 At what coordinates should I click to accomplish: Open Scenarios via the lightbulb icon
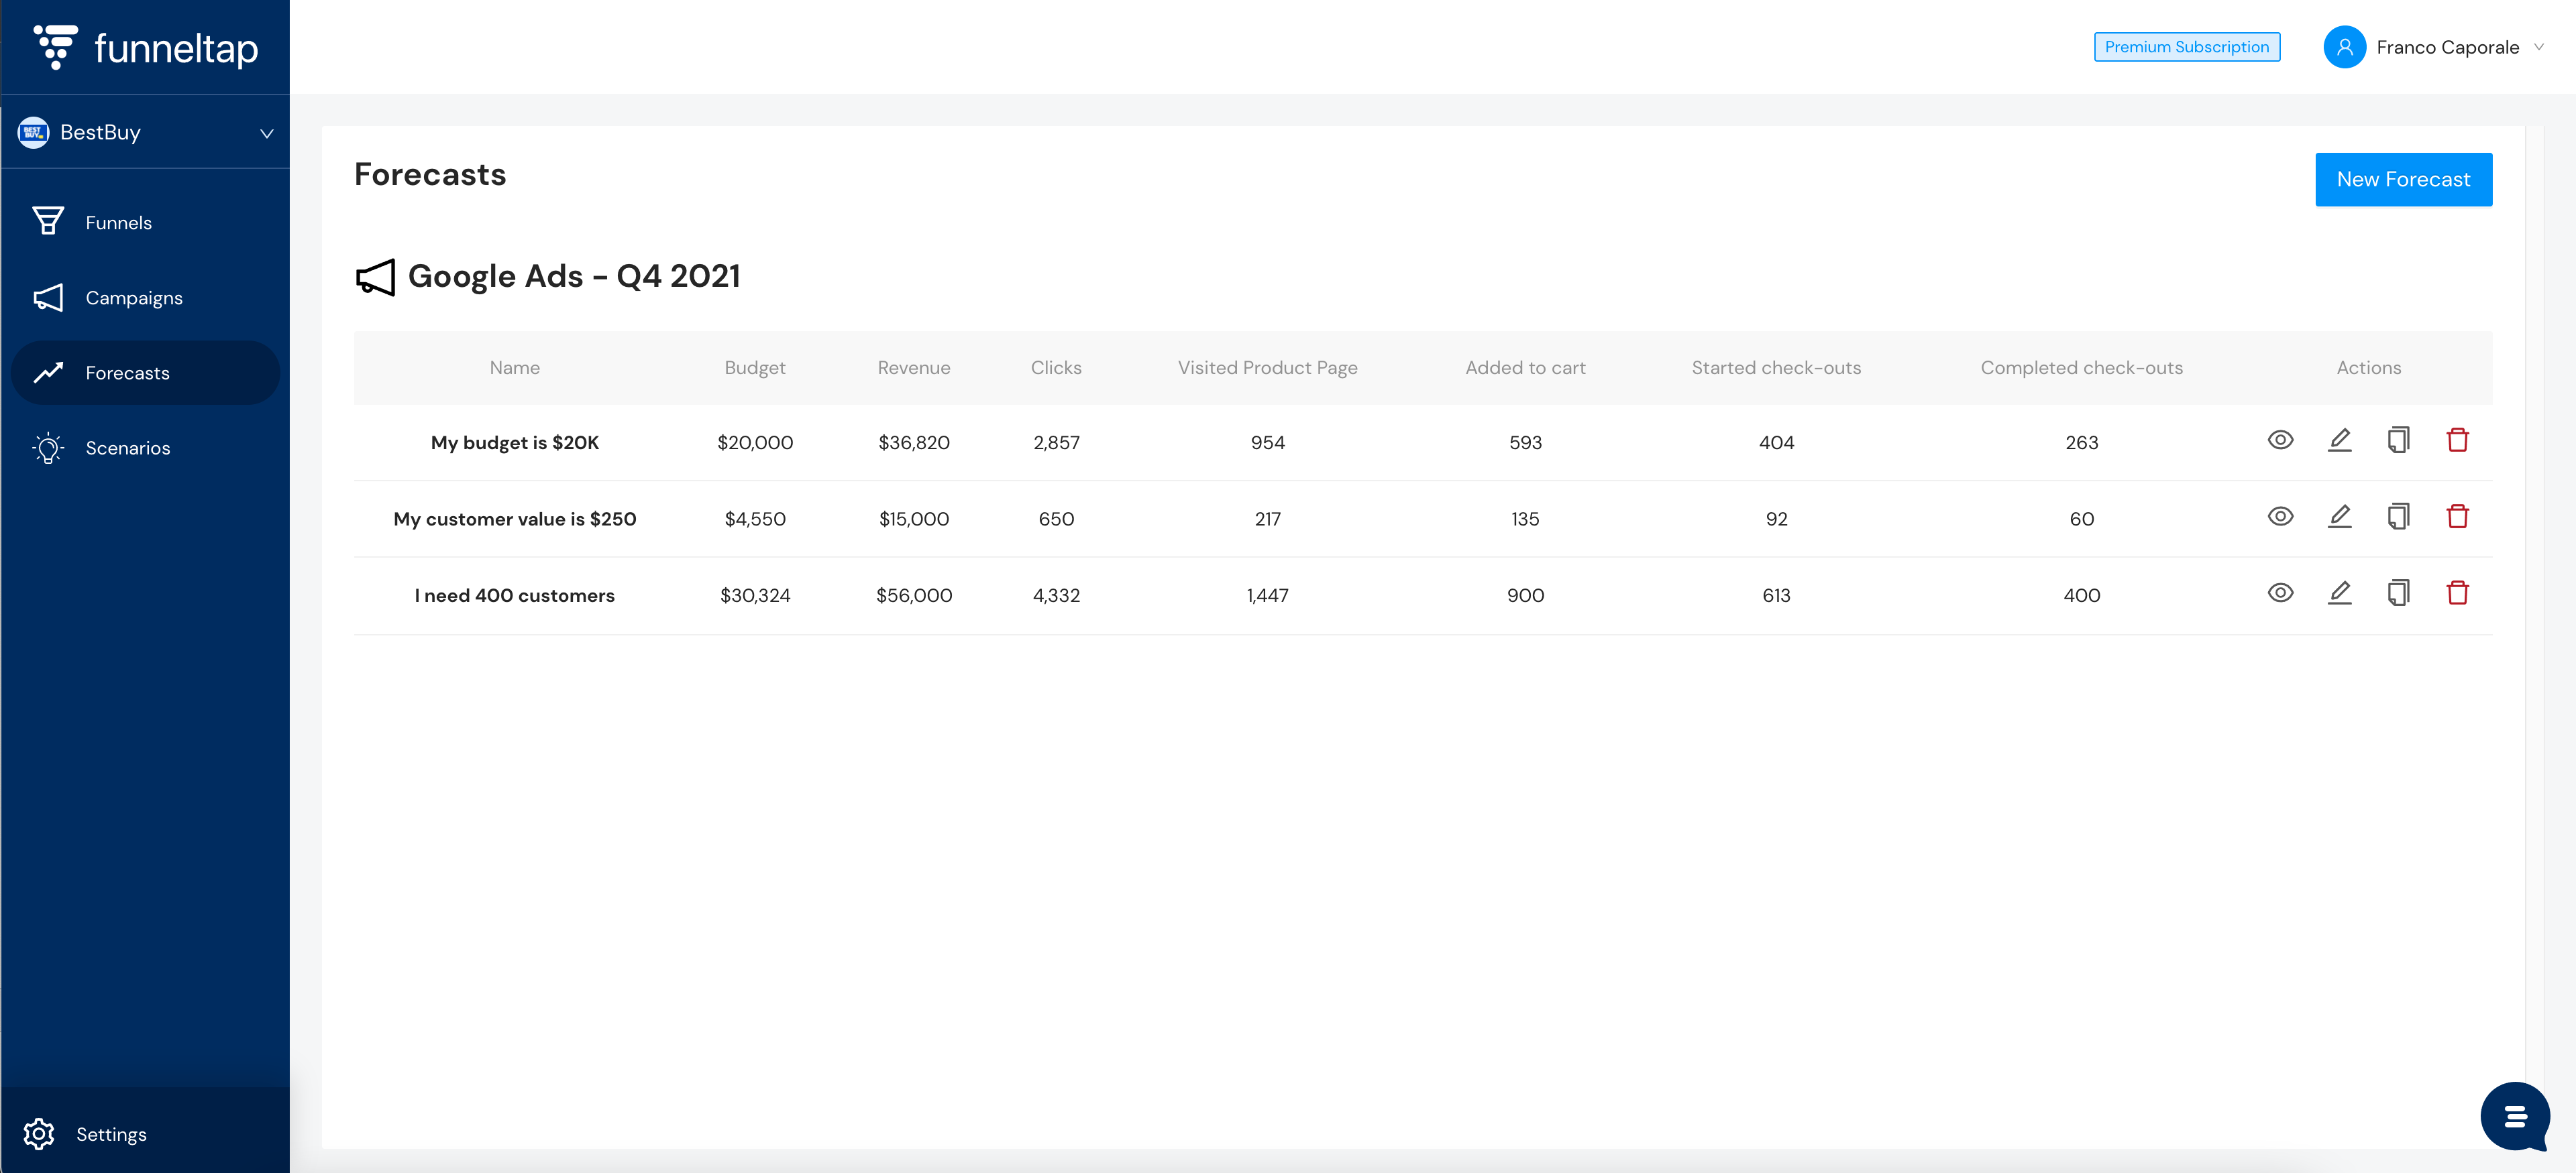pyautogui.click(x=47, y=448)
